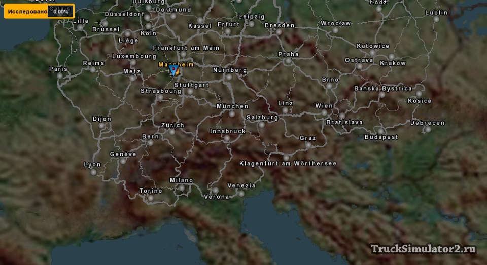487x265 pixels.
Task: Click the blue player position marker at Mannheim
Action: pyautogui.click(x=173, y=70)
